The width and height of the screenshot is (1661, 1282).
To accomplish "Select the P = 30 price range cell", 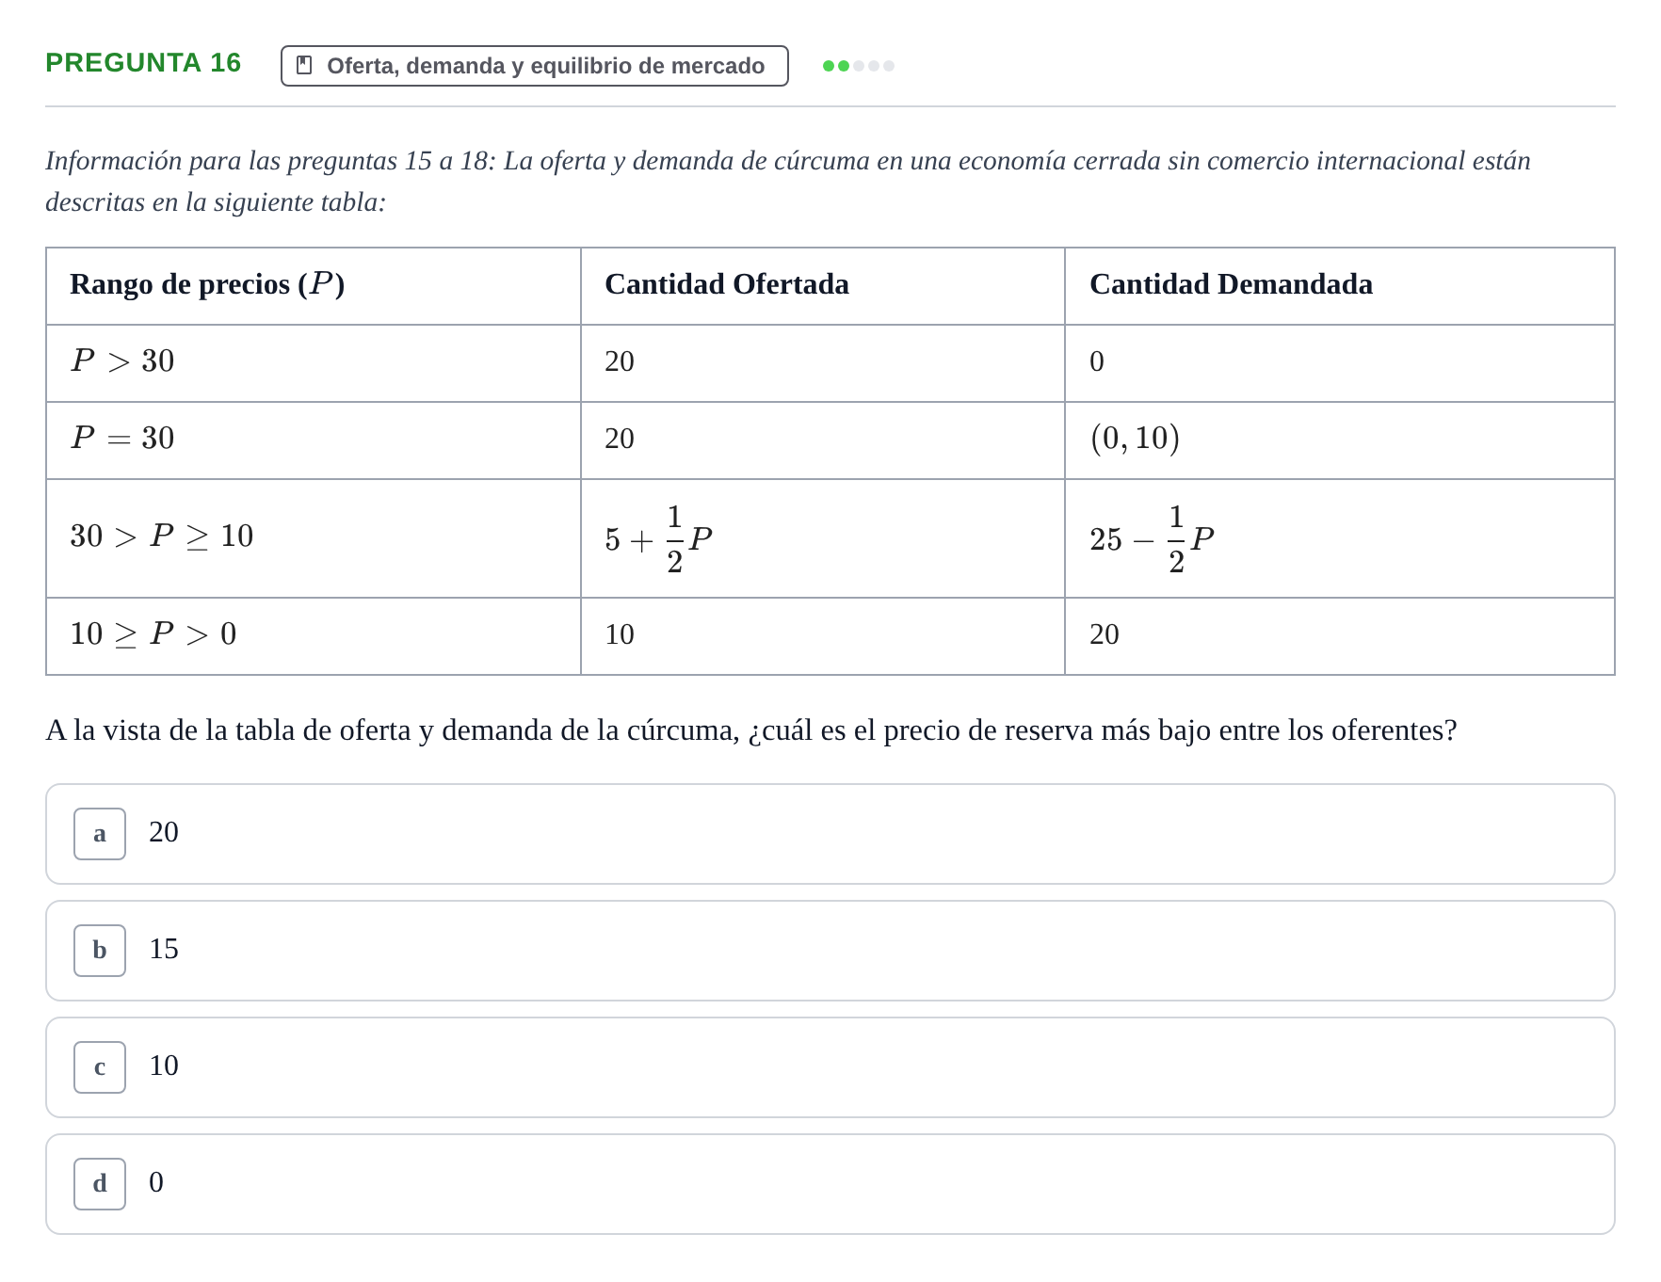I will [x=314, y=441].
